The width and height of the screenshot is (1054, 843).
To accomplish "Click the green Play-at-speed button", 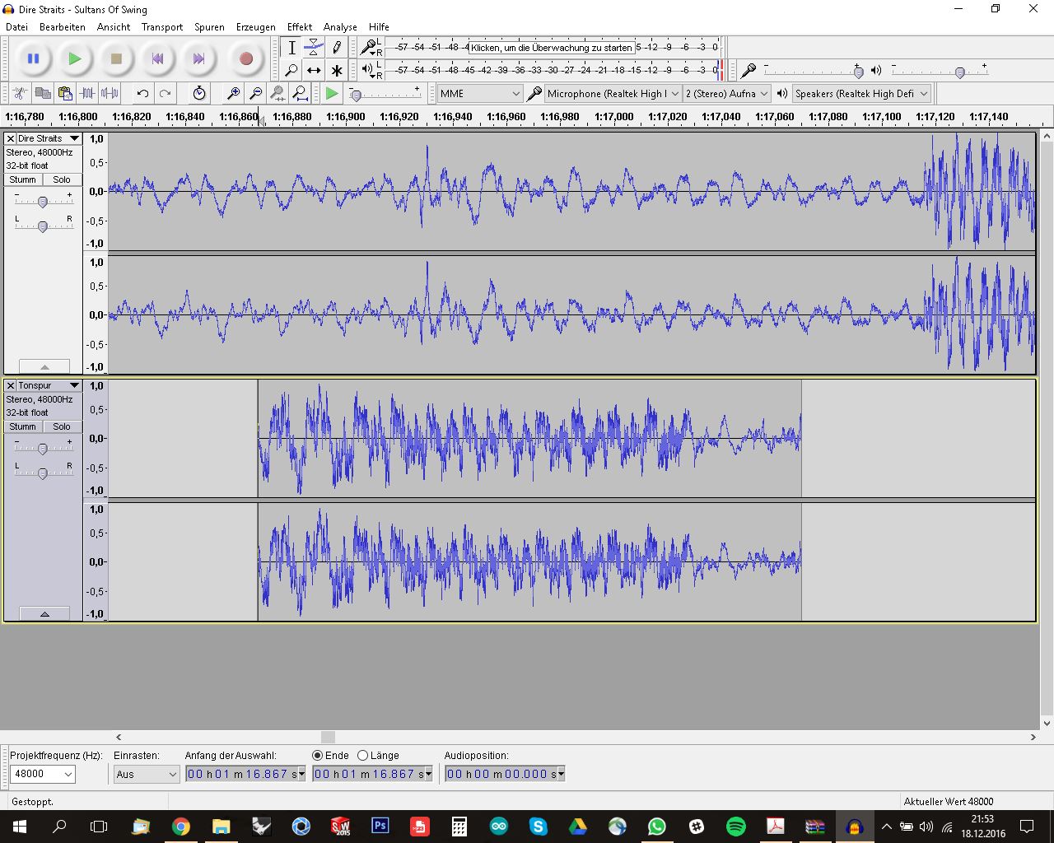I will pos(332,93).
